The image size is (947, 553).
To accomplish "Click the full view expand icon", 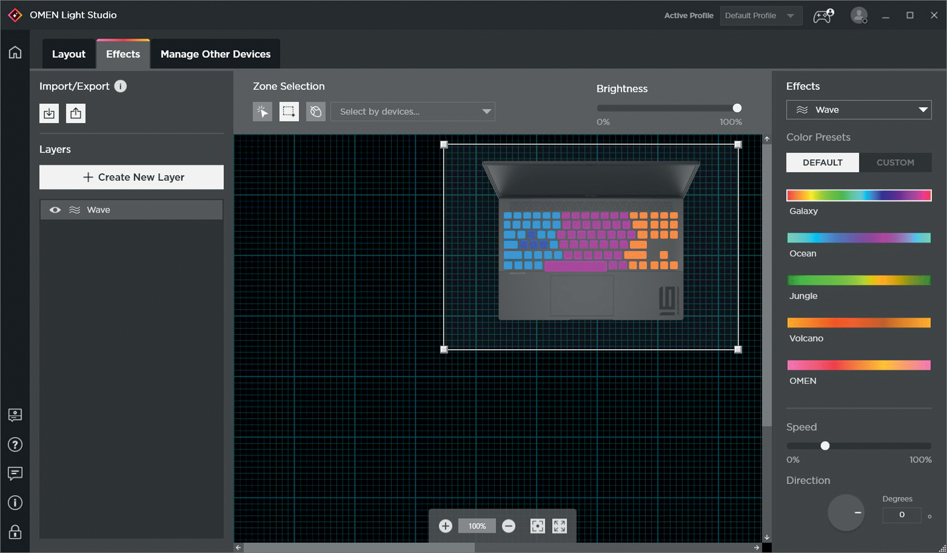I will [560, 526].
